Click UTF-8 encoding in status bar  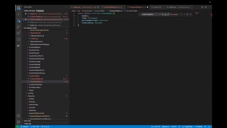point(174,127)
